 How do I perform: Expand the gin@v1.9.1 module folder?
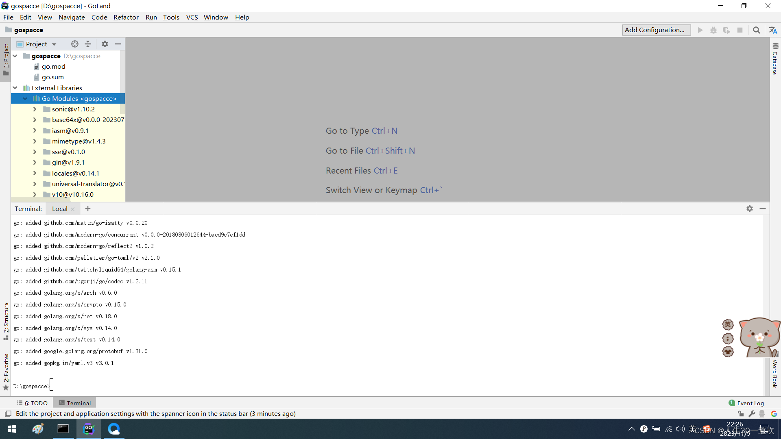pos(35,163)
